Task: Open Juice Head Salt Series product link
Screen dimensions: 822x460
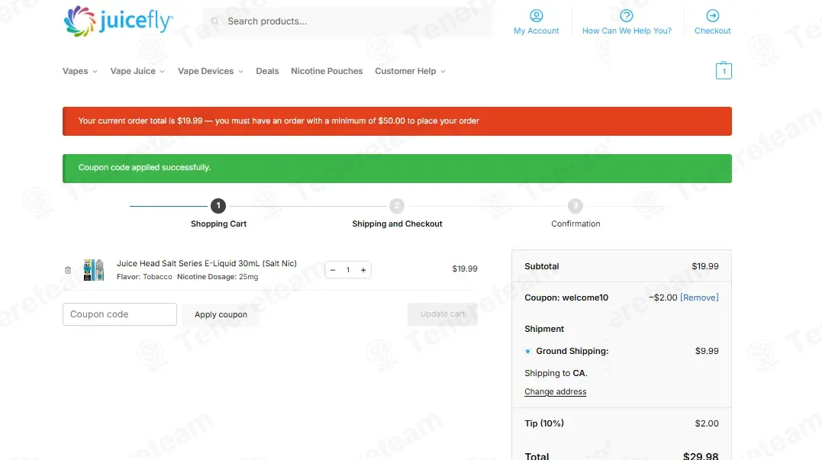Action: [x=207, y=263]
